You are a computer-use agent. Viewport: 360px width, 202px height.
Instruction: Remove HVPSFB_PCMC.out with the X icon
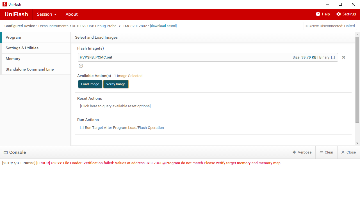[x=343, y=57]
